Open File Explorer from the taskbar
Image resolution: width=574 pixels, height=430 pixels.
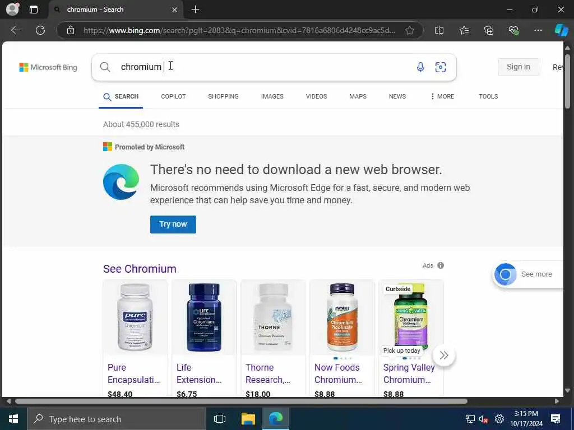248,419
